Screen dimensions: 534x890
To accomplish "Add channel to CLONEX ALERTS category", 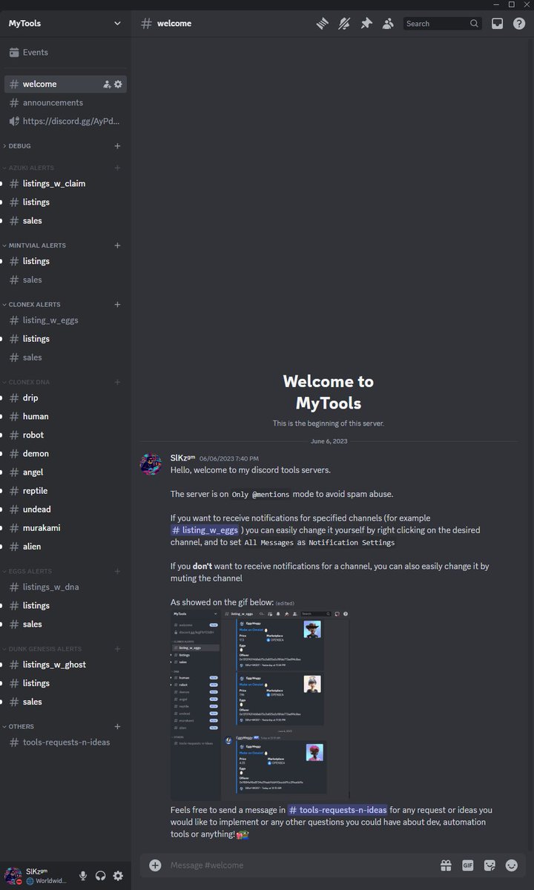I will coord(117,304).
